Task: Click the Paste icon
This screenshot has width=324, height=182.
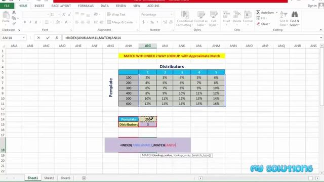Action: [6, 15]
